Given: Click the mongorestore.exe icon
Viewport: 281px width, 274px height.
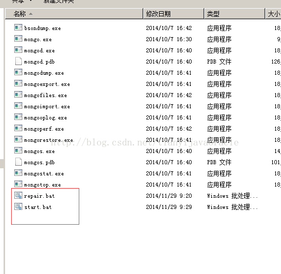Looking at the screenshot, I should coord(18,139).
